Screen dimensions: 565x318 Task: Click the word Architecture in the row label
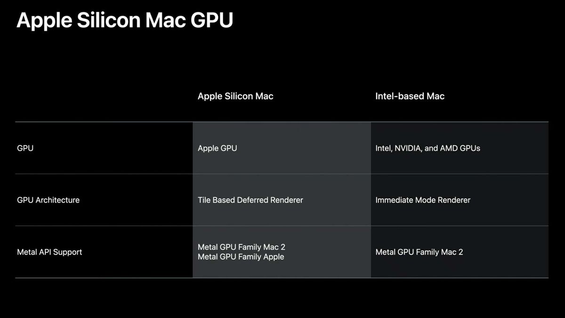point(58,200)
